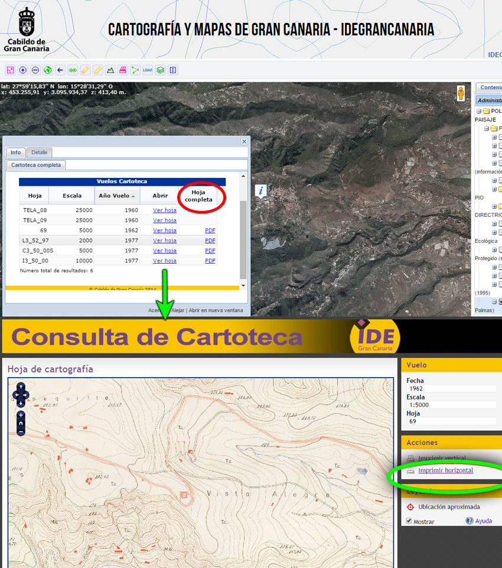Select the yellow ruler measure tool

click(97, 70)
